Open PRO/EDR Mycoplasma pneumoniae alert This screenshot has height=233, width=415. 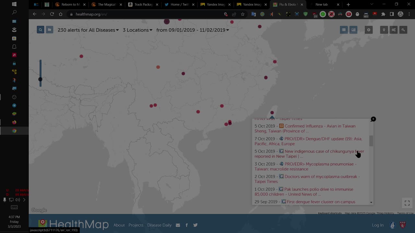pyautogui.click(x=305, y=166)
